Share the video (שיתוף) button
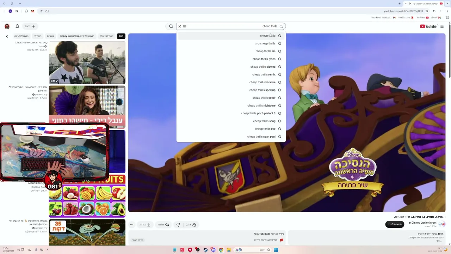This screenshot has height=254, width=451. pos(163,225)
